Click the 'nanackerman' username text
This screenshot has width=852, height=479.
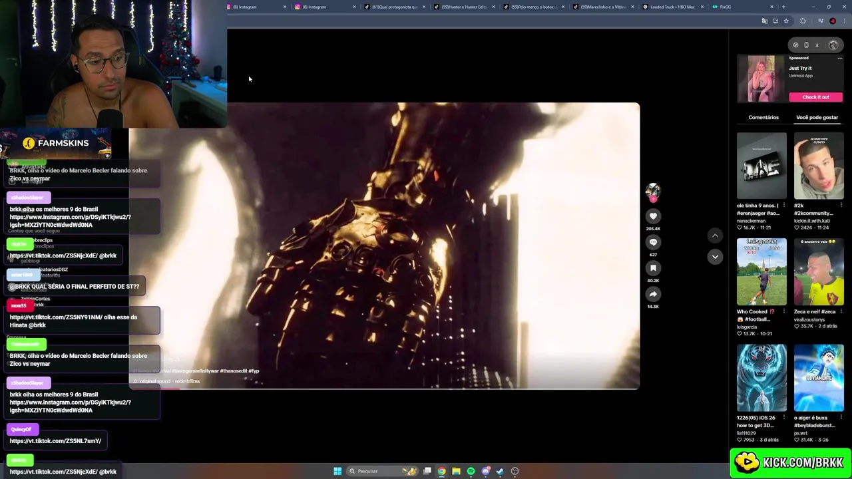coord(751,220)
